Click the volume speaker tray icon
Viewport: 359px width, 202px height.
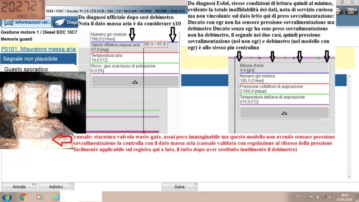click(330, 197)
